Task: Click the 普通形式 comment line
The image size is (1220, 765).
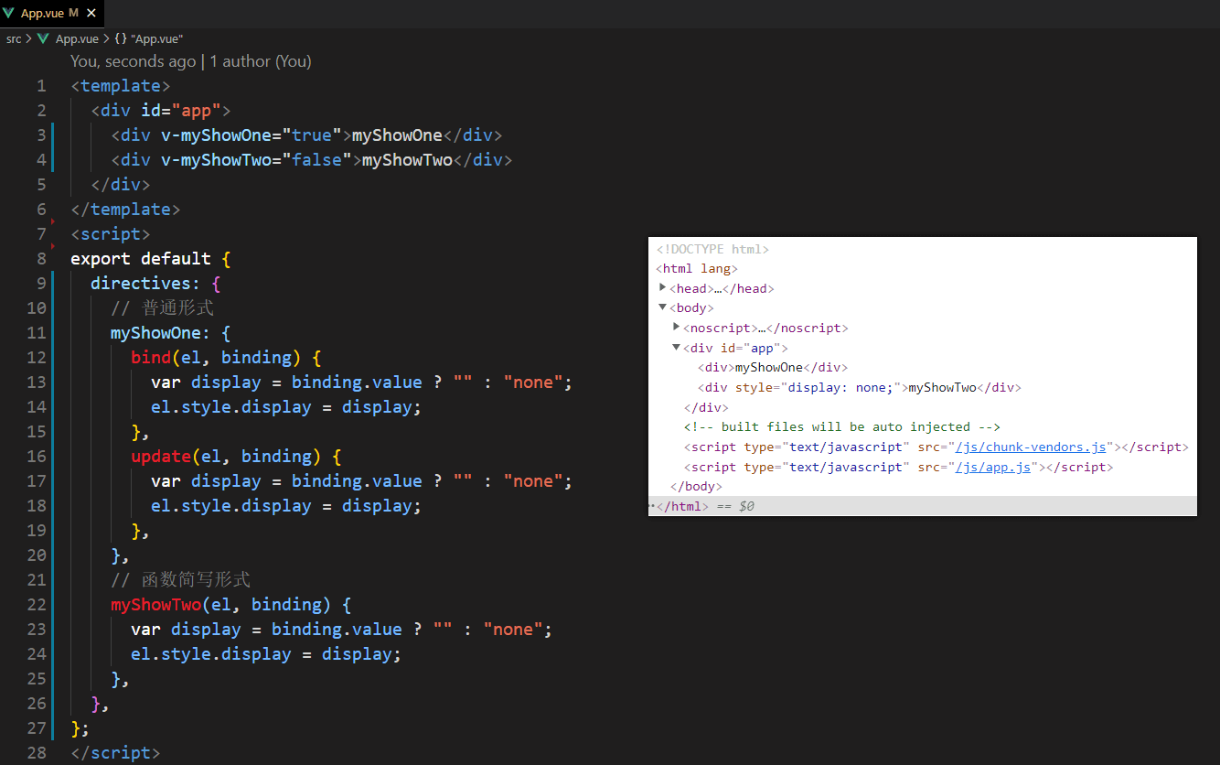Action: coord(162,308)
